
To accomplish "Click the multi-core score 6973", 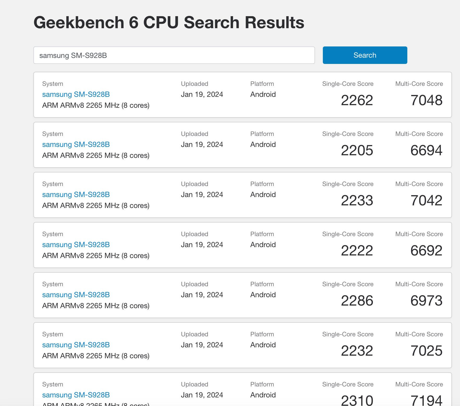I will (x=427, y=301).
